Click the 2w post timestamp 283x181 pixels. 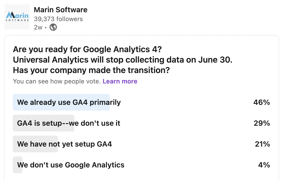point(38,27)
